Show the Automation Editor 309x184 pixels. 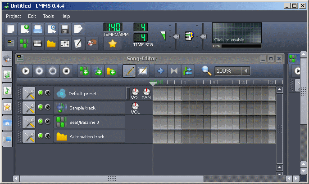(x=51, y=43)
